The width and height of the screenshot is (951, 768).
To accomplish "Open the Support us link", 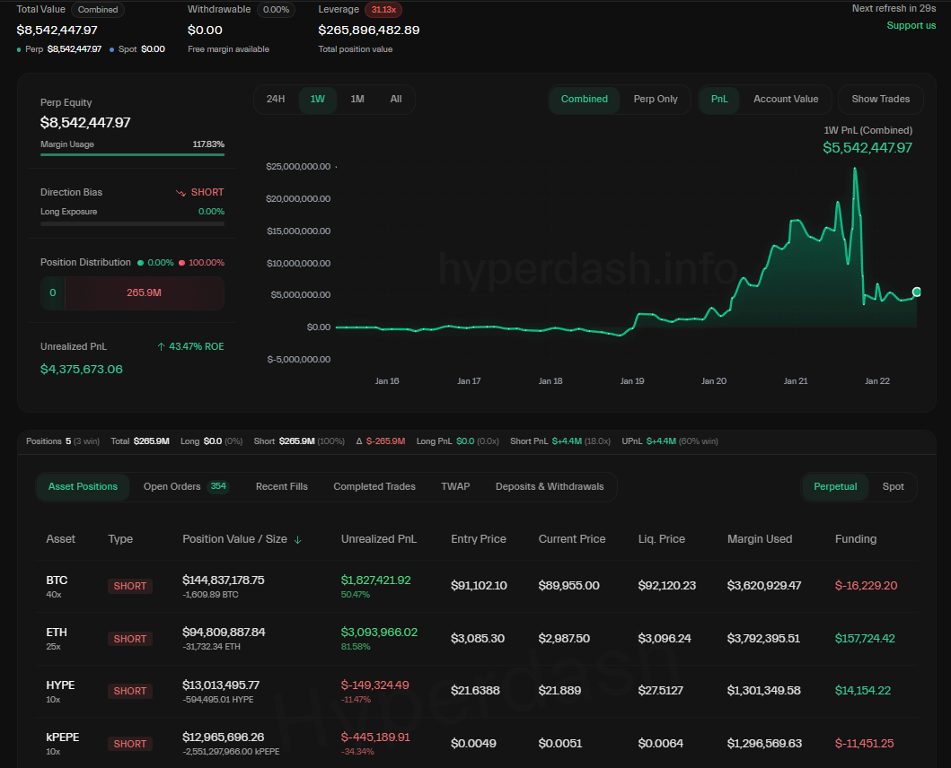I will 911,25.
